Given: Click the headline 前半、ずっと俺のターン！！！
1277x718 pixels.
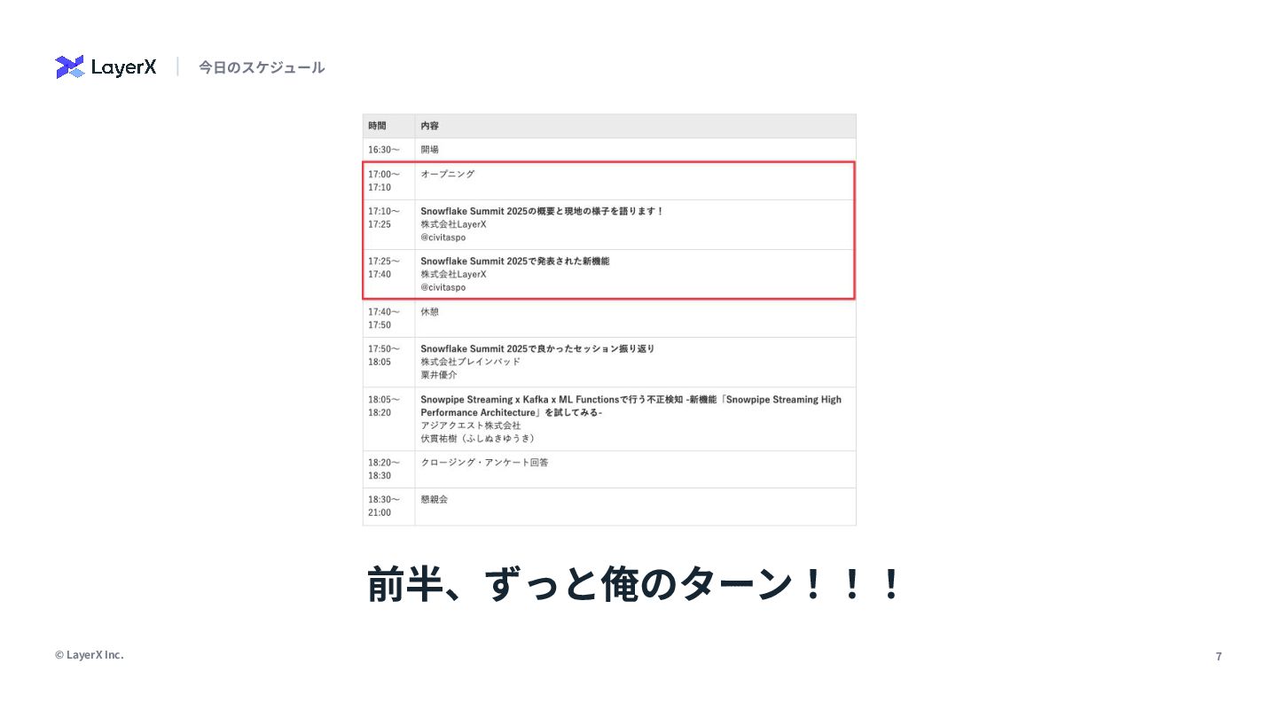Looking at the screenshot, I should point(635,585).
